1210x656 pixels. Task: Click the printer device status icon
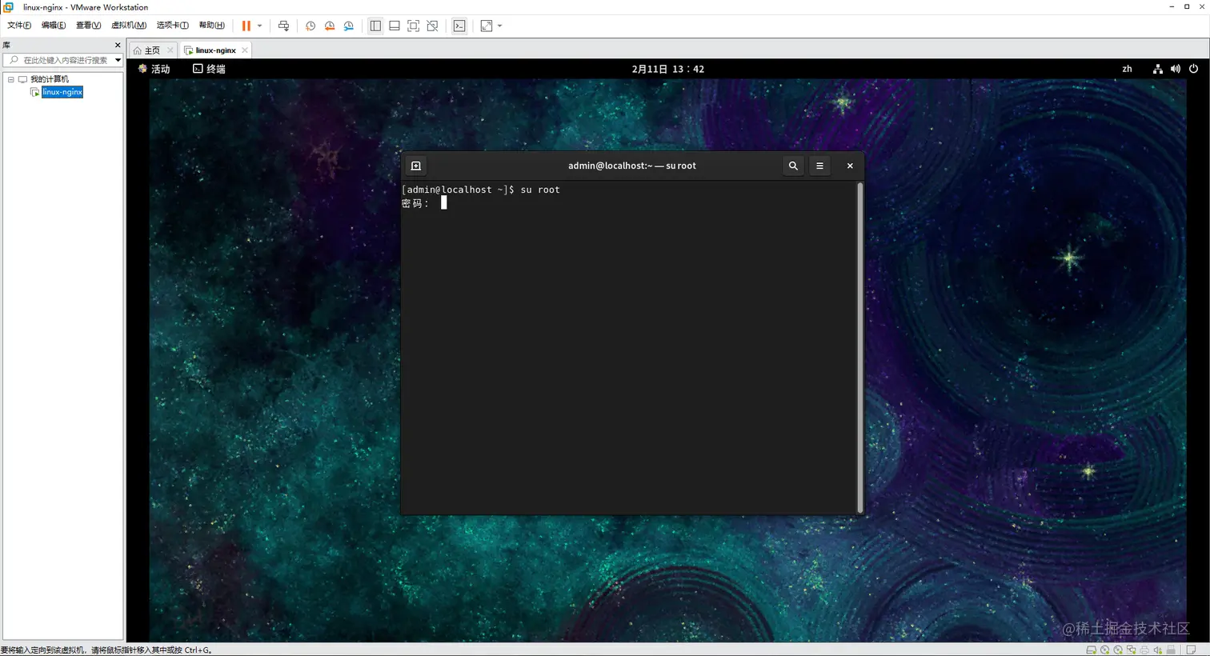point(1144,650)
